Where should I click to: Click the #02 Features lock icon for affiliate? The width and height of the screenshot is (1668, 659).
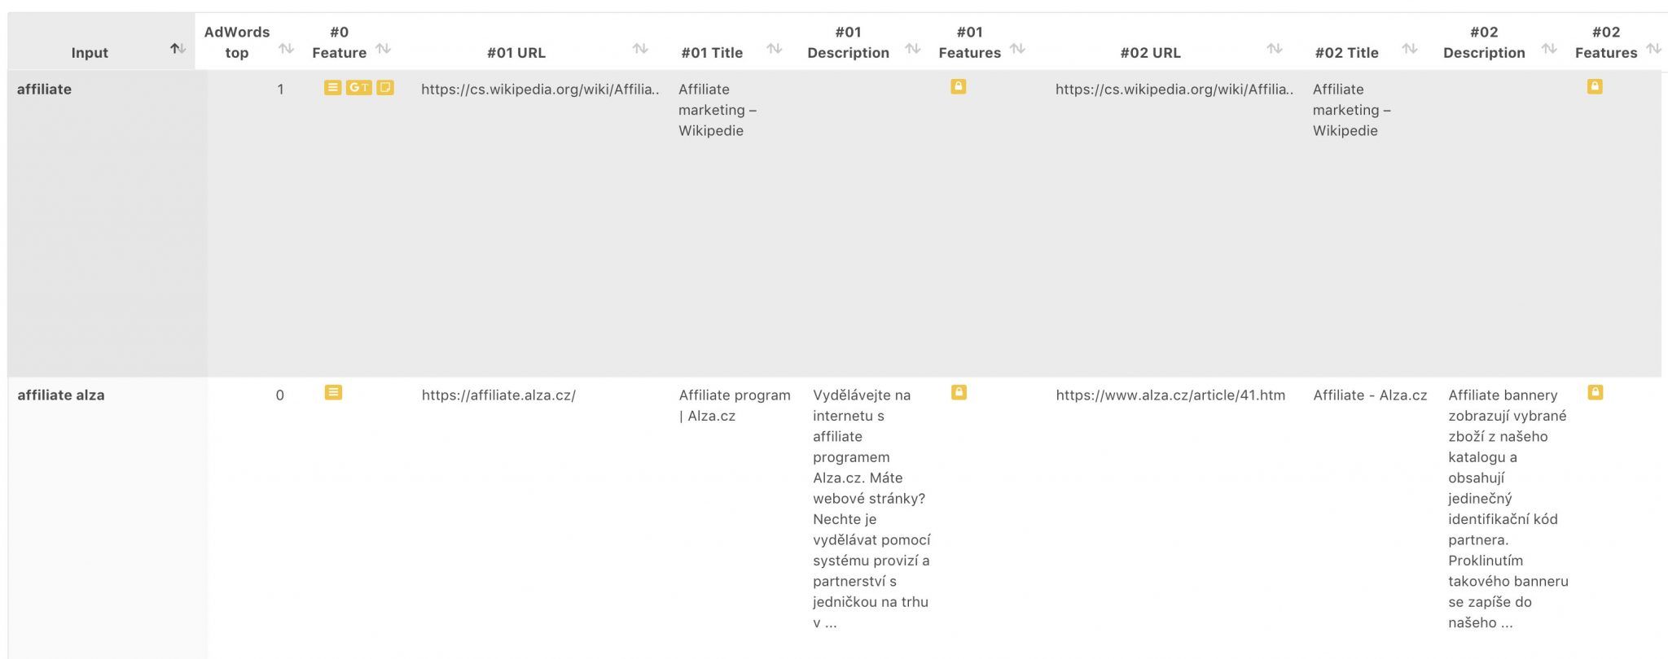(x=1595, y=86)
